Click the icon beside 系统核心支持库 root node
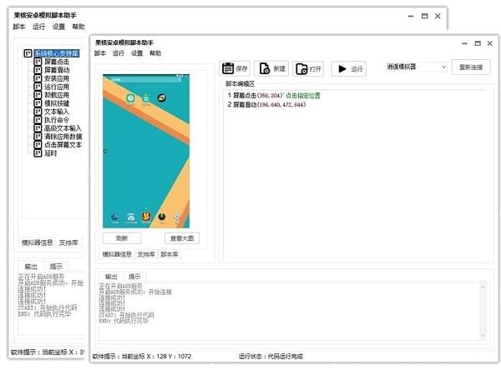The height and width of the screenshot is (375, 501). [28, 53]
